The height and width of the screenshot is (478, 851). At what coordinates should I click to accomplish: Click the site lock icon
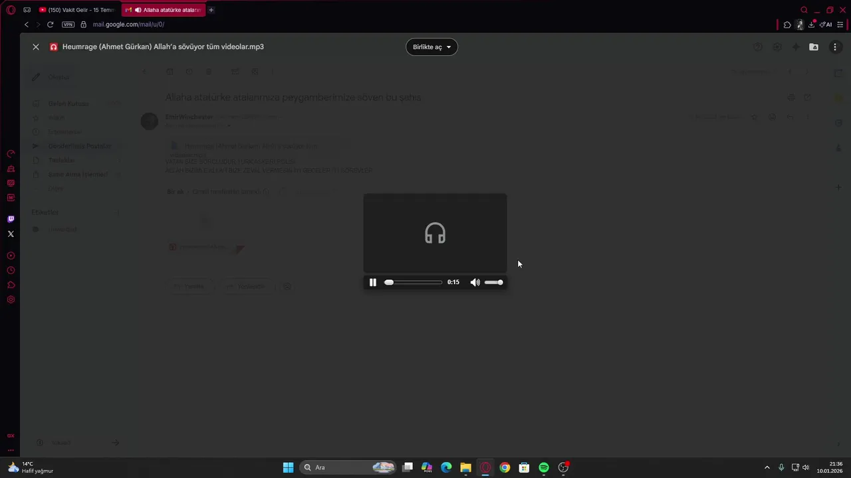coord(83,25)
